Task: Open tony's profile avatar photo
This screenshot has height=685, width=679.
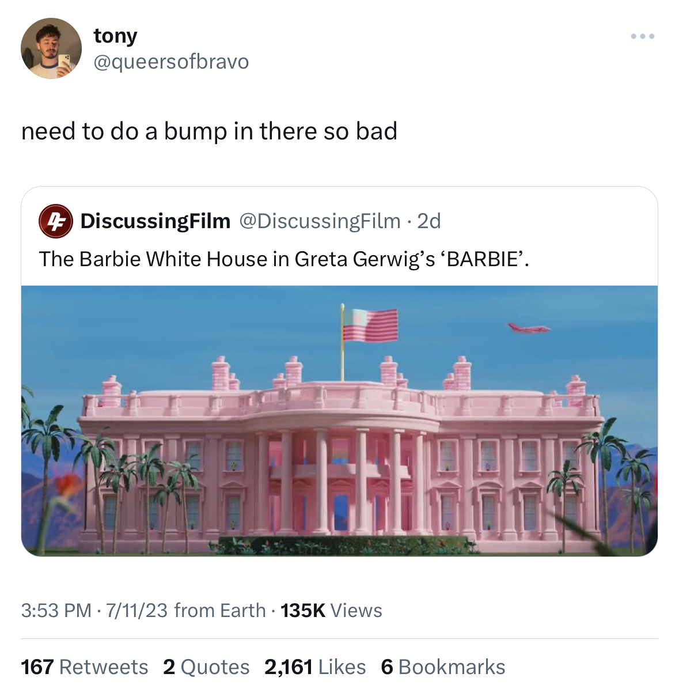Action: (51, 48)
